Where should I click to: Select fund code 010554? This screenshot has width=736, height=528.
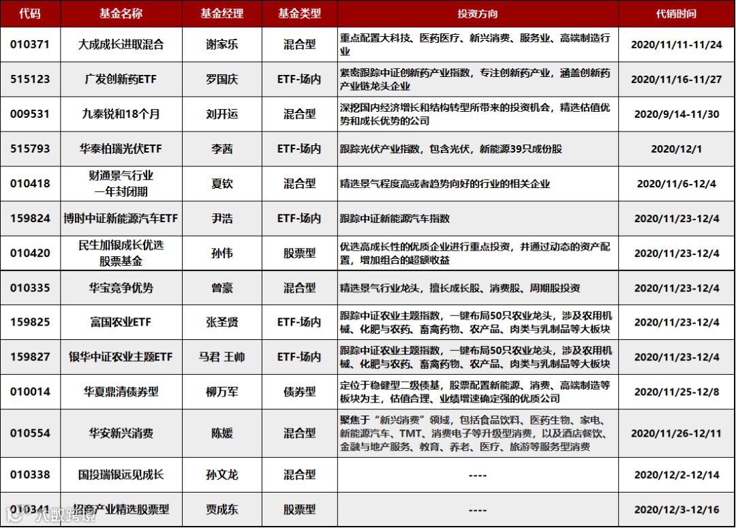click(30, 433)
